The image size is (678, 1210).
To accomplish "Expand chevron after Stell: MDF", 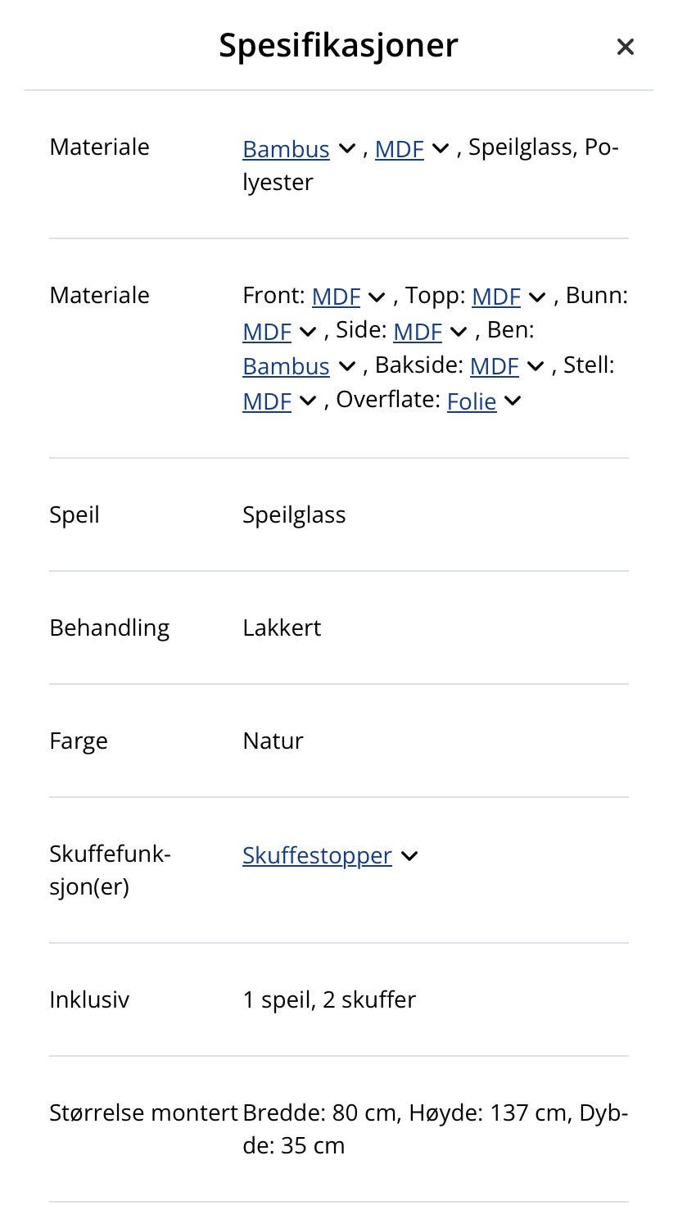I will pos(308,401).
